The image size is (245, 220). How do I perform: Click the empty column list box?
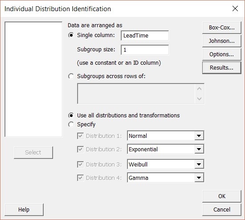[x=33, y=79]
